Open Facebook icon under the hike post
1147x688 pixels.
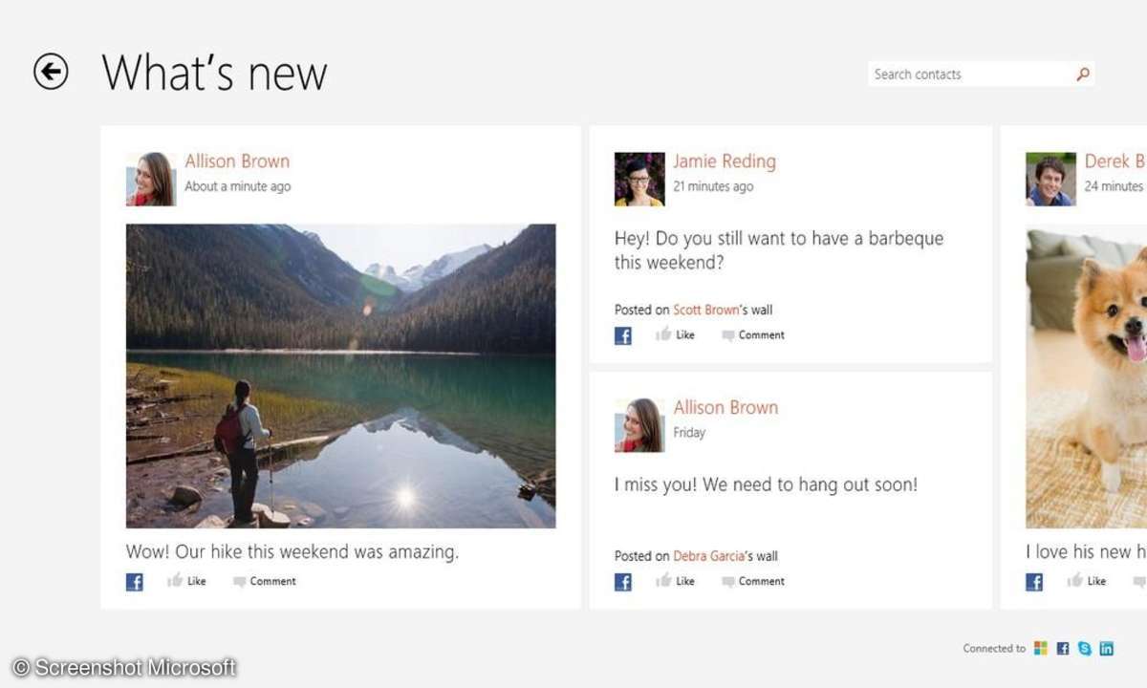135,581
